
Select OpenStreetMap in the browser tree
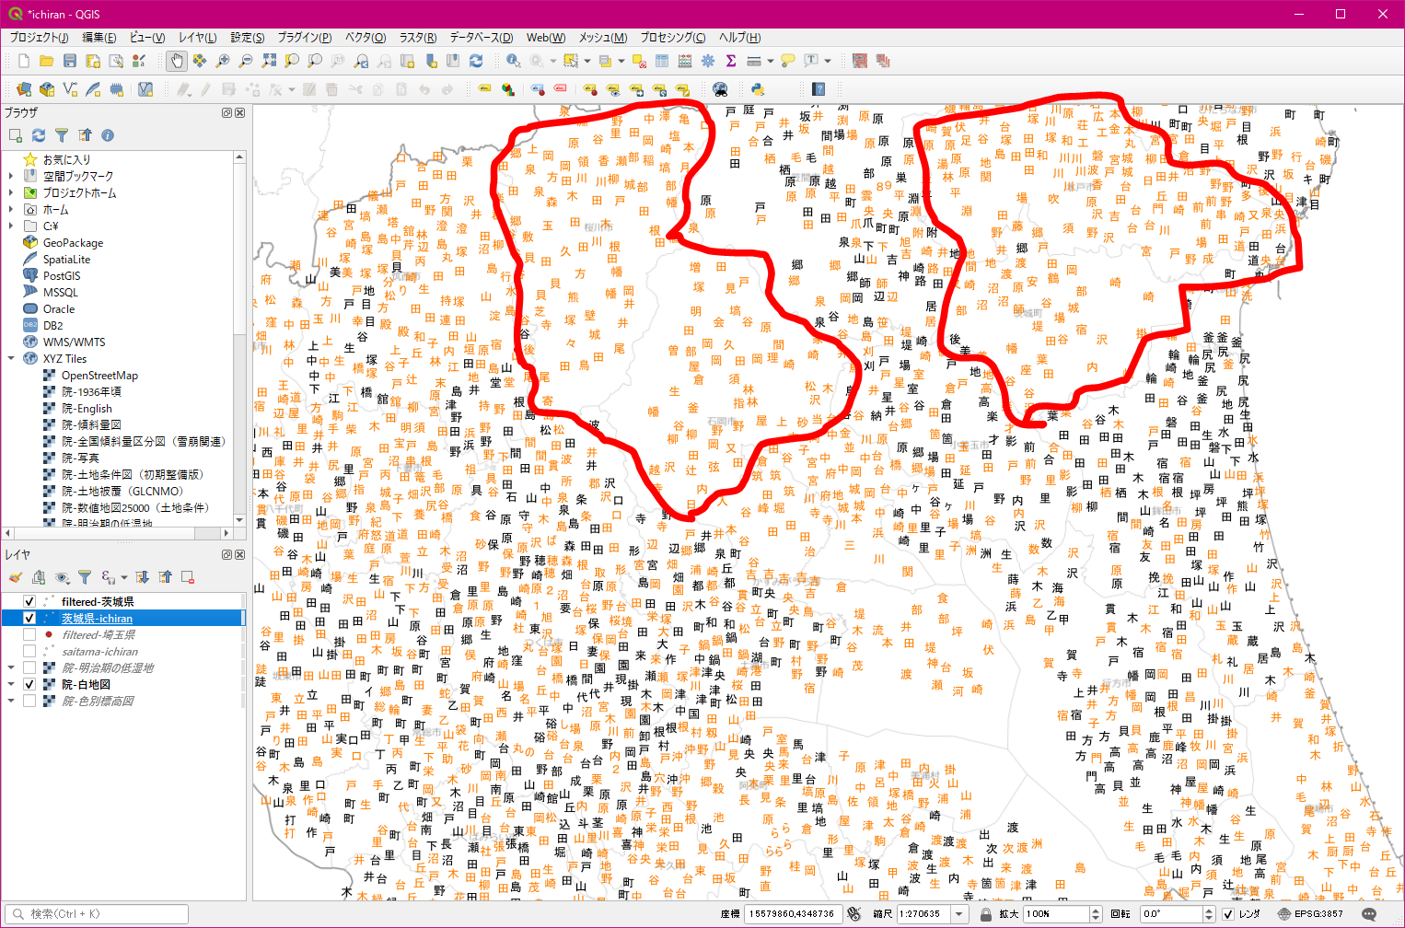[99, 376]
